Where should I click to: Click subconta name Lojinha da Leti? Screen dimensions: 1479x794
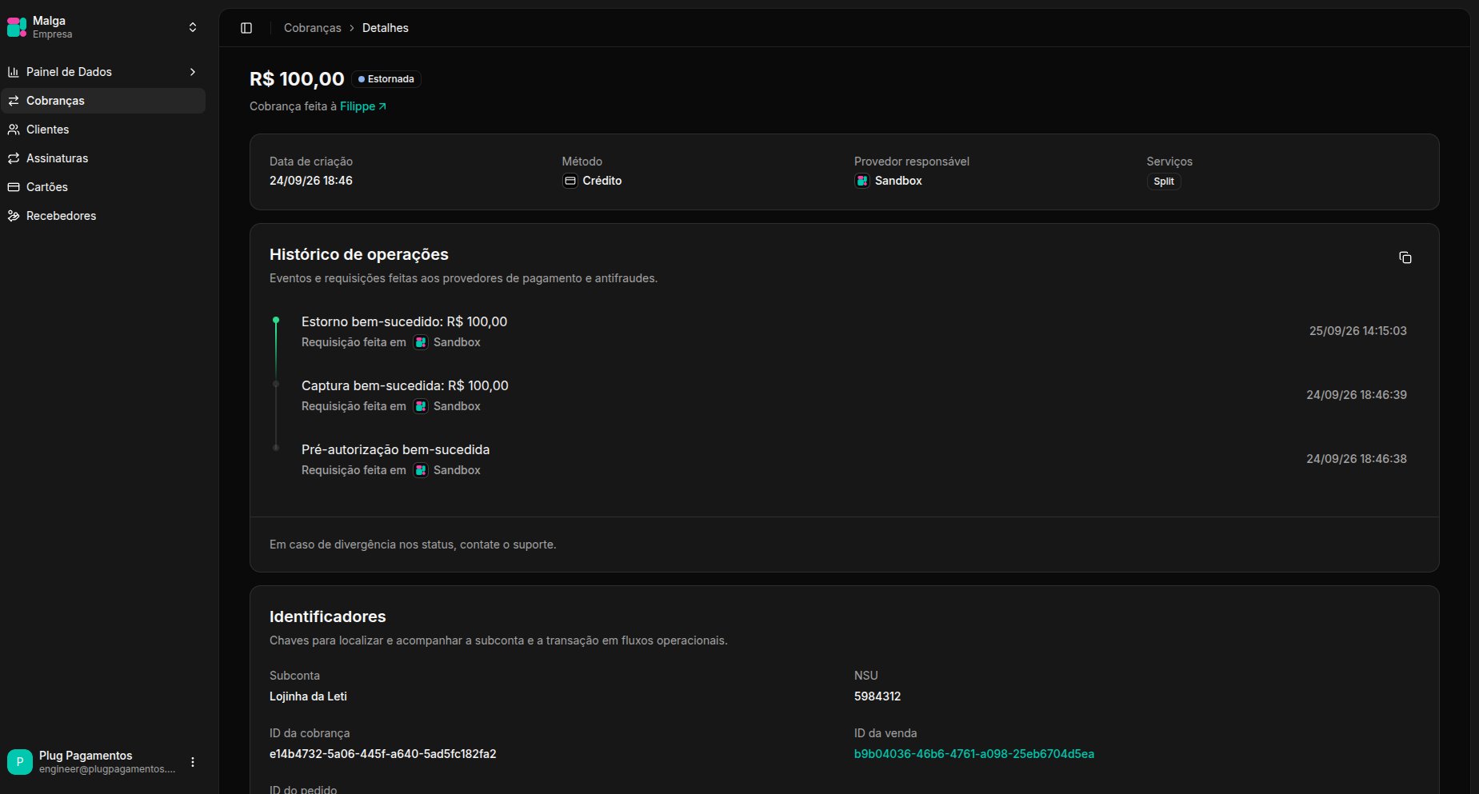[308, 696]
